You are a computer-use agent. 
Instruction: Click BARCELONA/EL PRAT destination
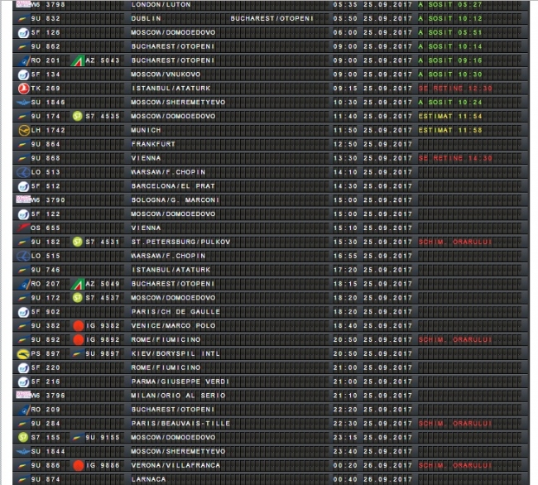[173, 186]
